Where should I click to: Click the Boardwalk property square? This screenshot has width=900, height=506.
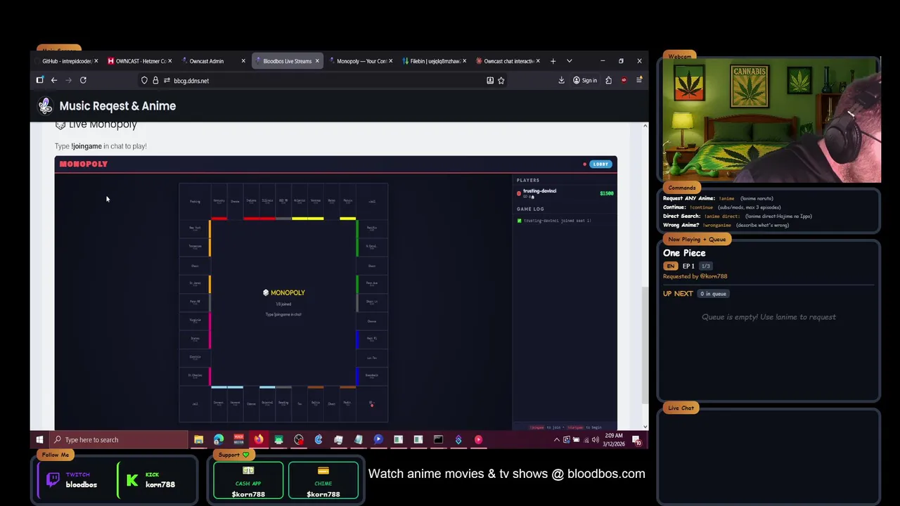click(372, 376)
